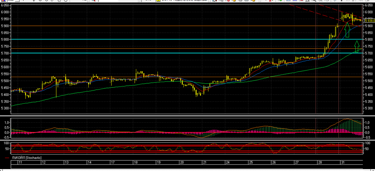
Task: Click date label 17 on the time axis
Action: click(x=112, y=163)
